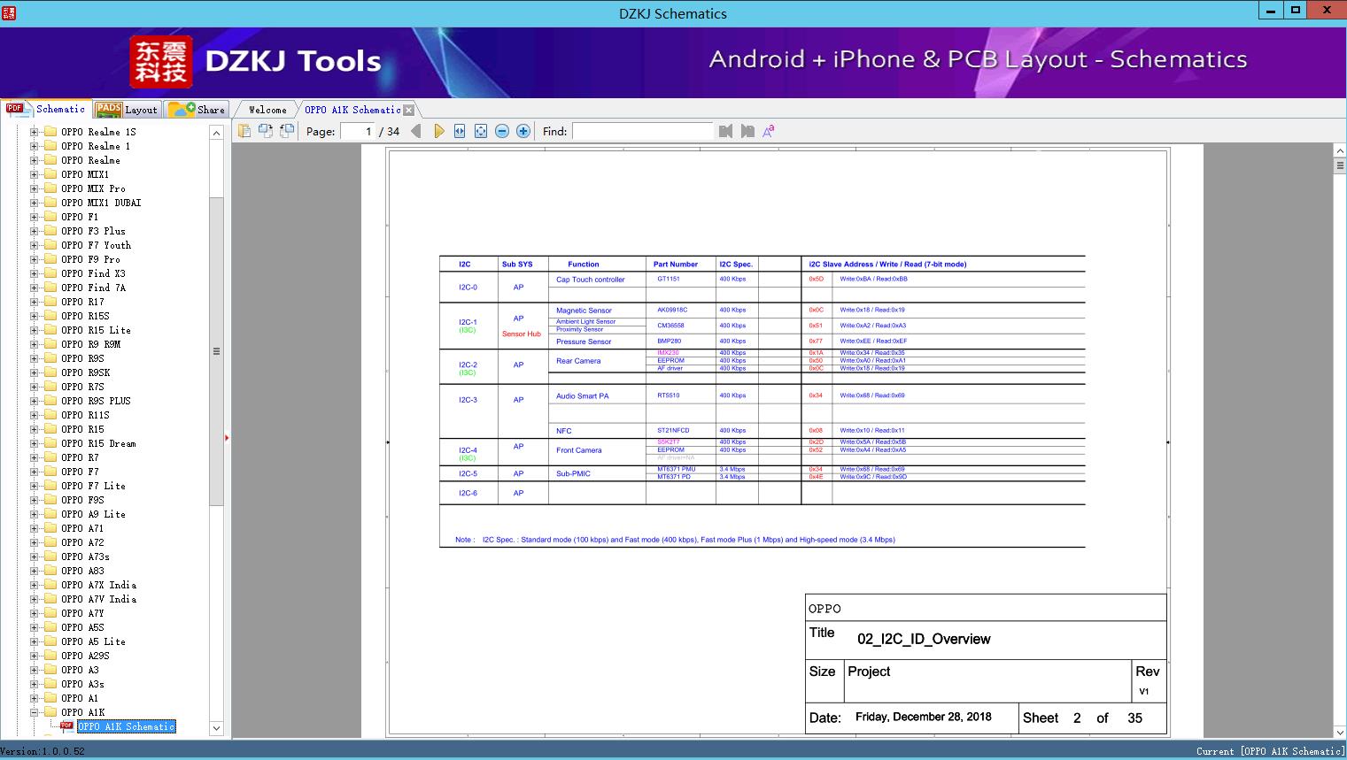Expand the OPPO F7 Youth tree node
This screenshot has height=760, width=1347.
click(34, 245)
